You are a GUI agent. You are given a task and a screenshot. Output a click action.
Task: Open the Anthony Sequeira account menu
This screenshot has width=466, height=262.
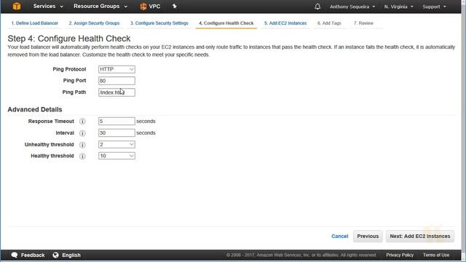352,7
